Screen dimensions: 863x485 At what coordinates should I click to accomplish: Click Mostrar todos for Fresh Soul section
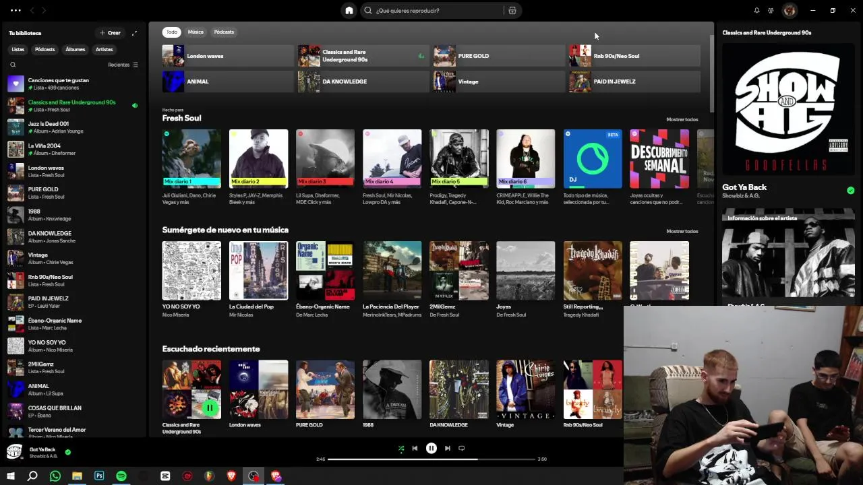tap(682, 119)
